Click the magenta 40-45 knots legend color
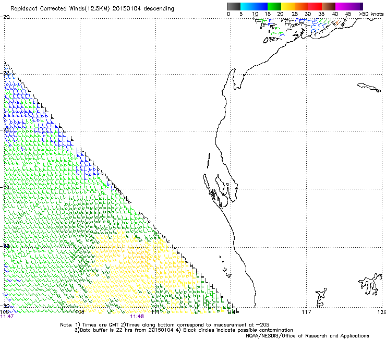 (x=342, y=6)
